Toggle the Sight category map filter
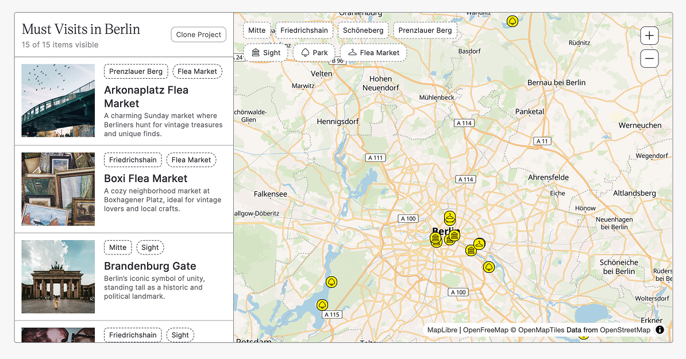Viewport: 686px width, 359px height. 265,52
